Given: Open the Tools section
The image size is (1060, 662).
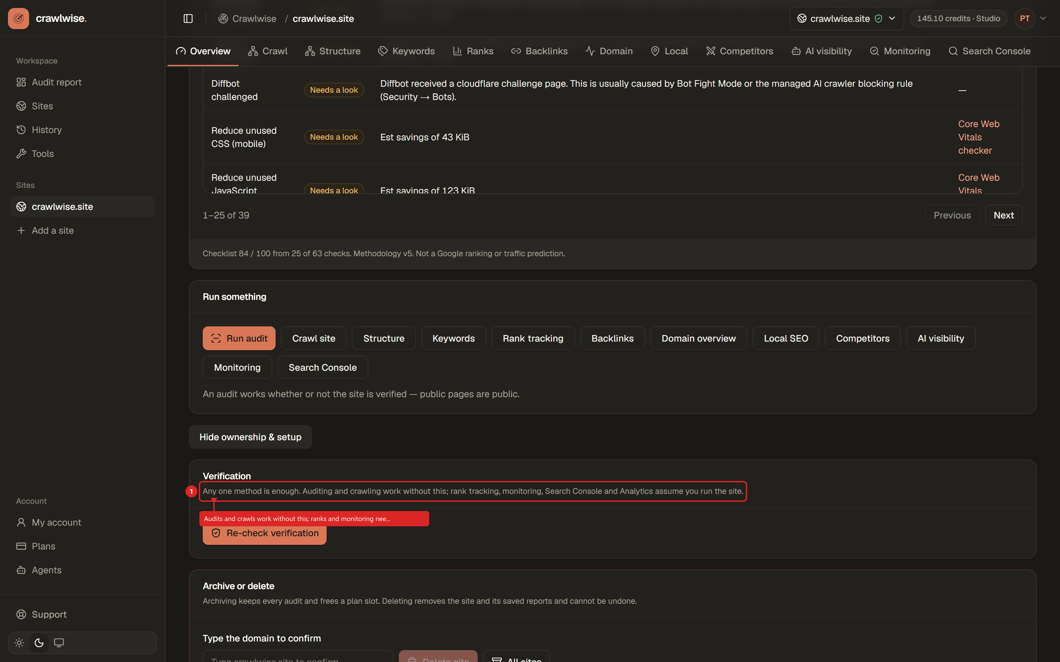Looking at the screenshot, I should pyautogui.click(x=82, y=154).
